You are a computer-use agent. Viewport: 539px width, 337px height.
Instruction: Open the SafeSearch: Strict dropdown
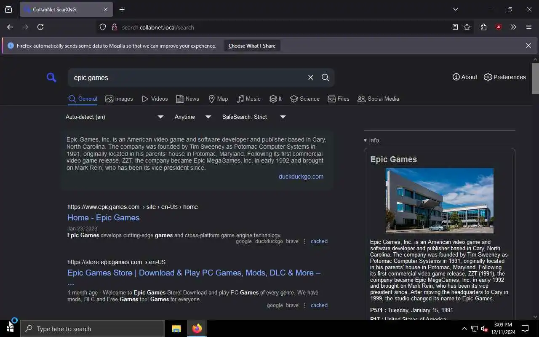(254, 117)
